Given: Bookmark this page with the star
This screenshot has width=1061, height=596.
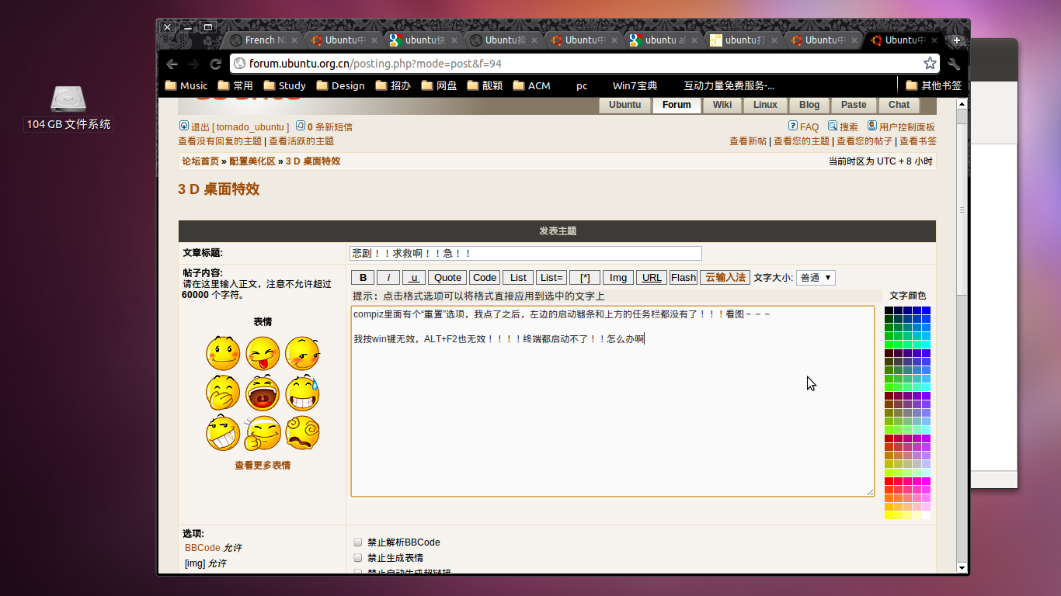Looking at the screenshot, I should pyautogui.click(x=929, y=64).
